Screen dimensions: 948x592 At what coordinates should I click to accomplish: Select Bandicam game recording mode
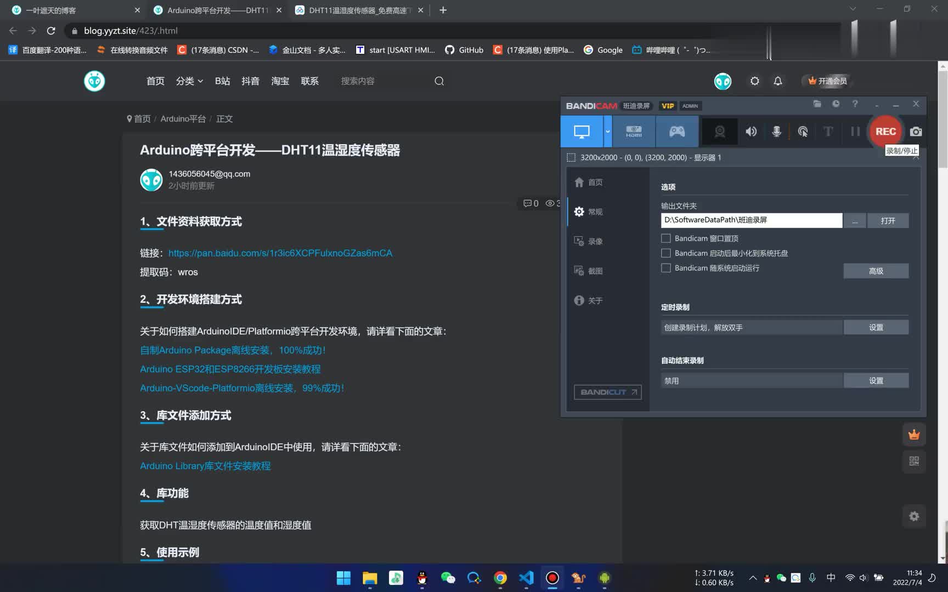(x=677, y=132)
